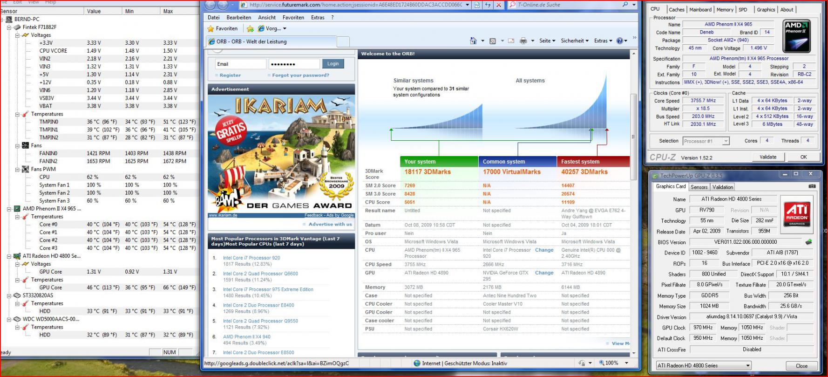The width and height of the screenshot is (828, 377).
Task: Collapse the AMD Phenom II X4 965 node
Action: pos(9,209)
